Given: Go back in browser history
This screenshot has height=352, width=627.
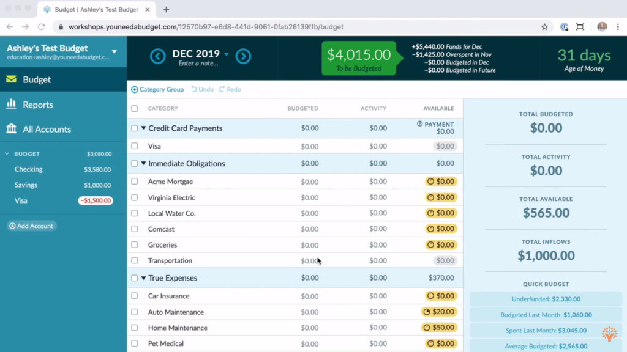Looking at the screenshot, I should coord(10,27).
